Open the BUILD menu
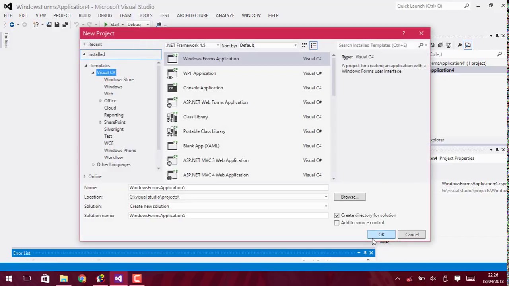 pos(84,15)
